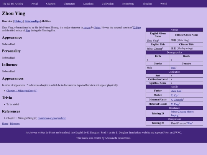The height and width of the screenshot is (155, 207).
Task: Switch to the History subpage
Action: pos(18,21)
